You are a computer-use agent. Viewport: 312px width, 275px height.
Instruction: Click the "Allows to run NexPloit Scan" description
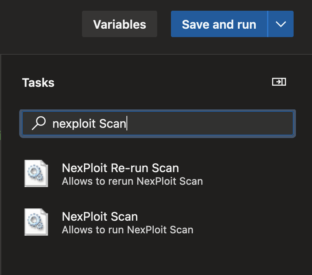(x=128, y=230)
